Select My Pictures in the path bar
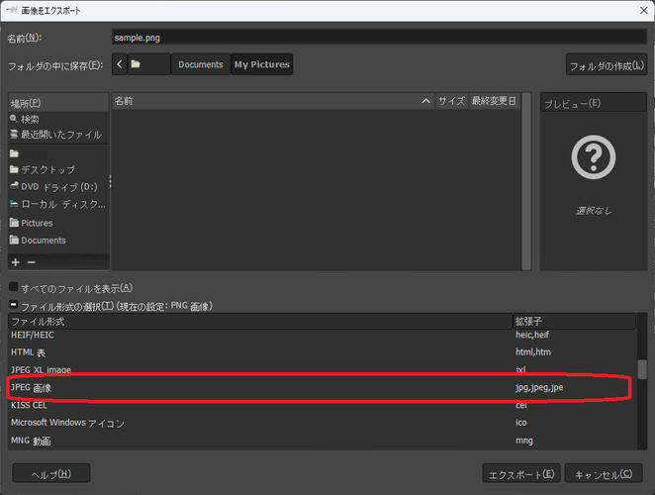 coord(261,64)
